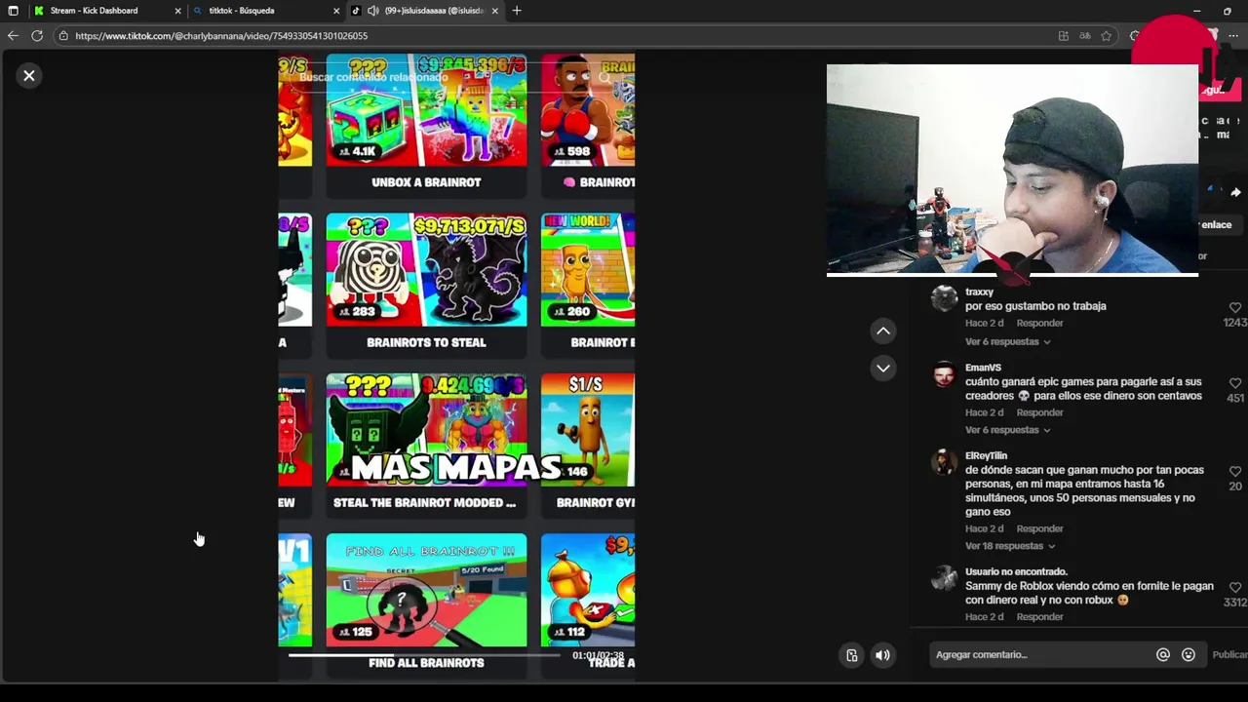Click the @ mention icon in comment box
Screen dimensions: 1248x702
tap(1163, 655)
